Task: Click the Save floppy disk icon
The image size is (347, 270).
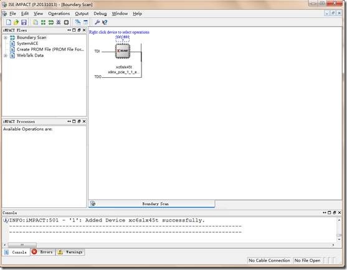Action: pos(24,22)
